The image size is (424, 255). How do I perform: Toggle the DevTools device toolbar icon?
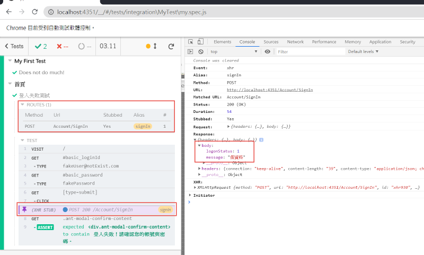tap(201, 42)
